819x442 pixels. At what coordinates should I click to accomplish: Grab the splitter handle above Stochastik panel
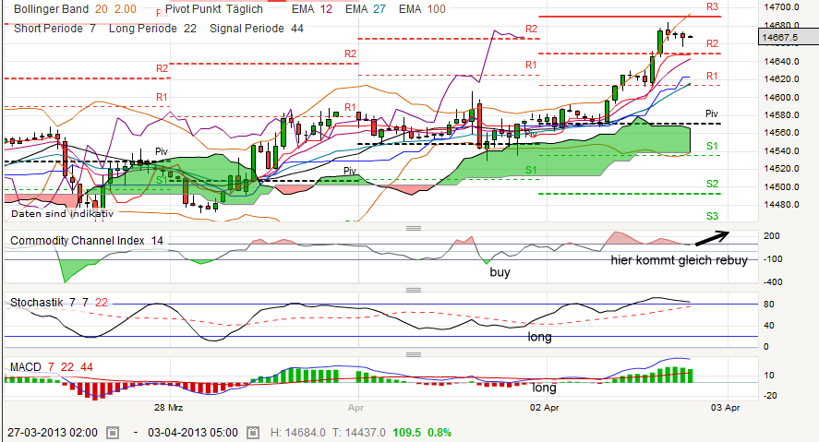coord(414,290)
